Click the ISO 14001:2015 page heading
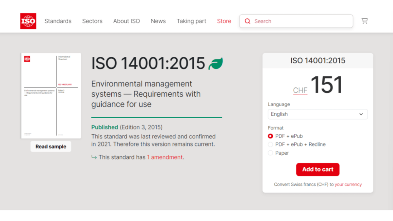The height and width of the screenshot is (221, 393). pos(148,63)
